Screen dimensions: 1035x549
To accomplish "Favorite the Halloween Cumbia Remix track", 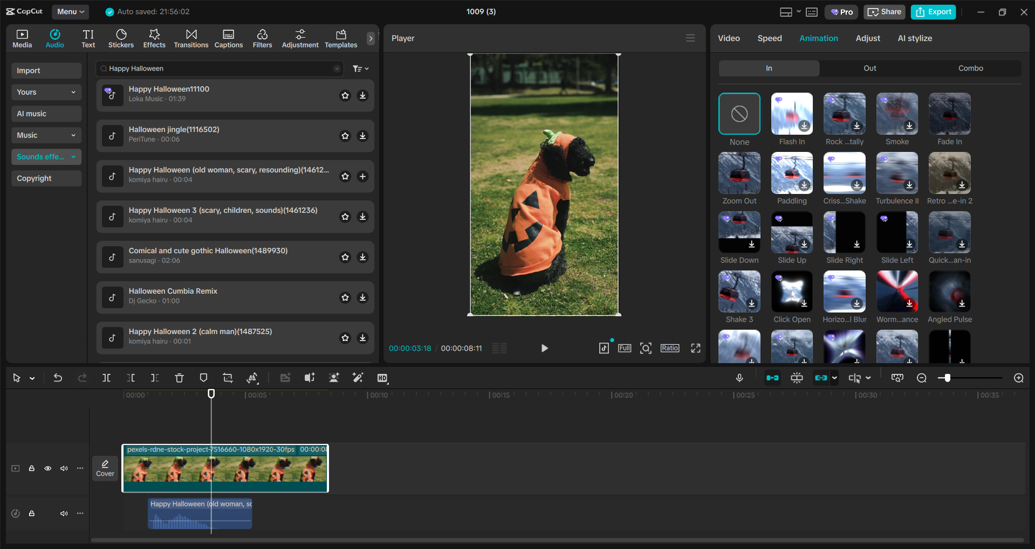I will (345, 297).
